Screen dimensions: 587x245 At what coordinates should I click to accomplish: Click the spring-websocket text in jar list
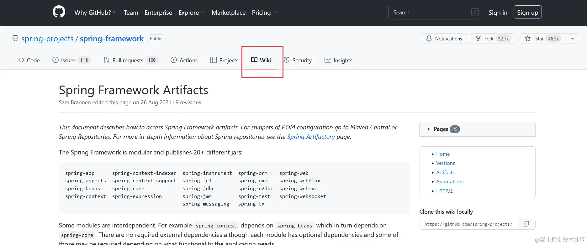[x=303, y=196]
